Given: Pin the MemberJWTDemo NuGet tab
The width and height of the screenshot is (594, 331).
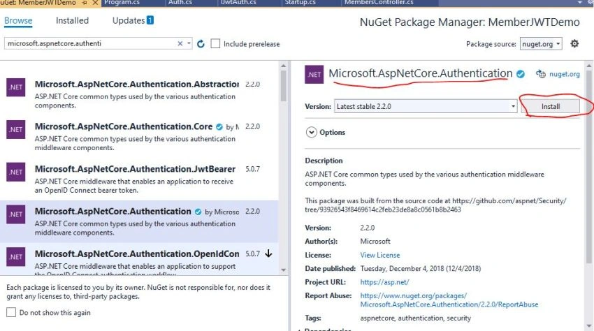Looking at the screenshot, I should (85, 3).
